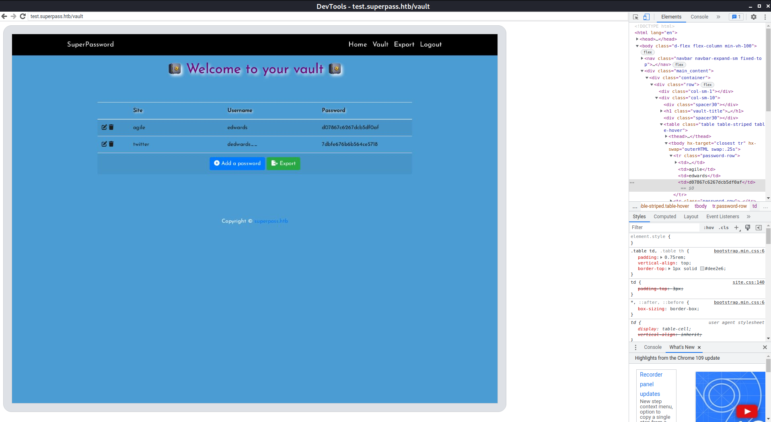This screenshot has height=422, width=771.
Task: Open the Console tab at top
Action: (x=699, y=17)
